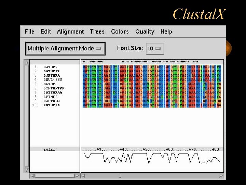Click the ruler label row
The image size is (246, 185).
(55, 149)
